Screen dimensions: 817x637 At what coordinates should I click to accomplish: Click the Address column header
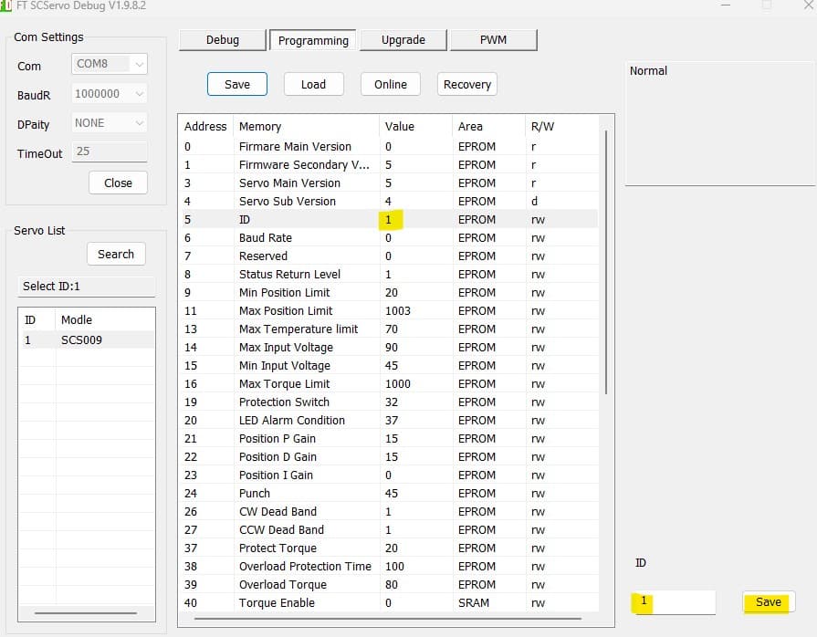coord(205,127)
